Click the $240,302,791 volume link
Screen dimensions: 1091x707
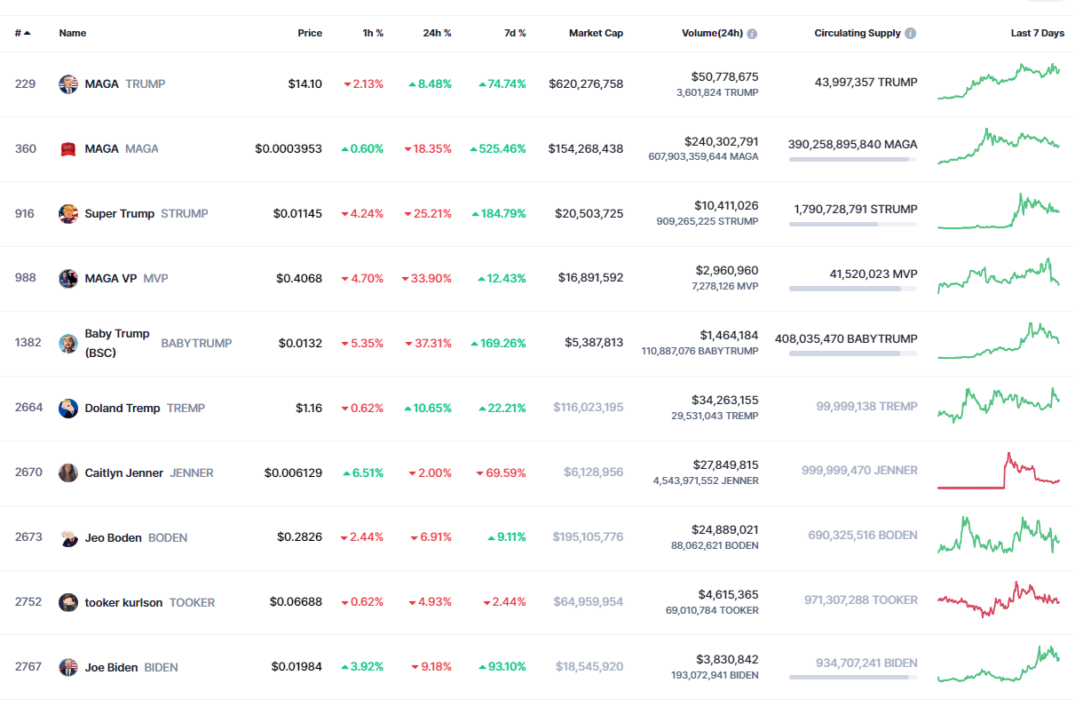[x=721, y=141]
